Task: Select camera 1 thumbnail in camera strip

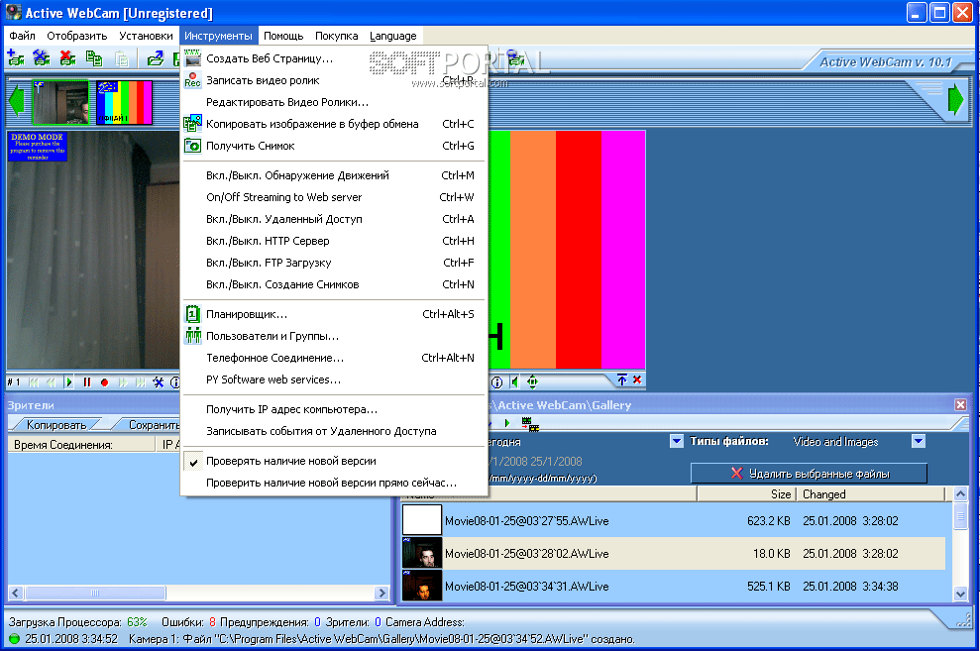Action: click(60, 102)
